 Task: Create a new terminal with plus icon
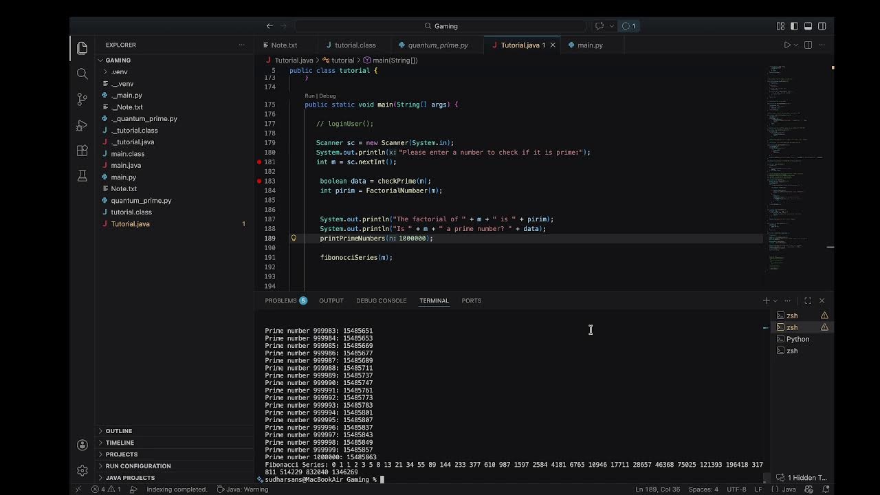766,300
